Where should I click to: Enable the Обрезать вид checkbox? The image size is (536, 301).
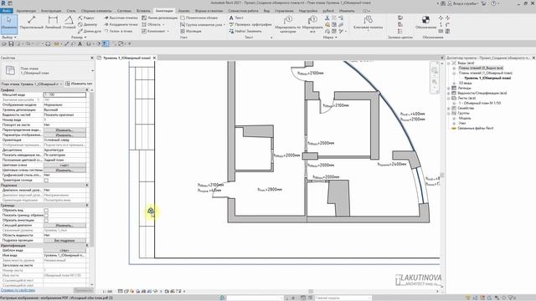(x=46, y=210)
